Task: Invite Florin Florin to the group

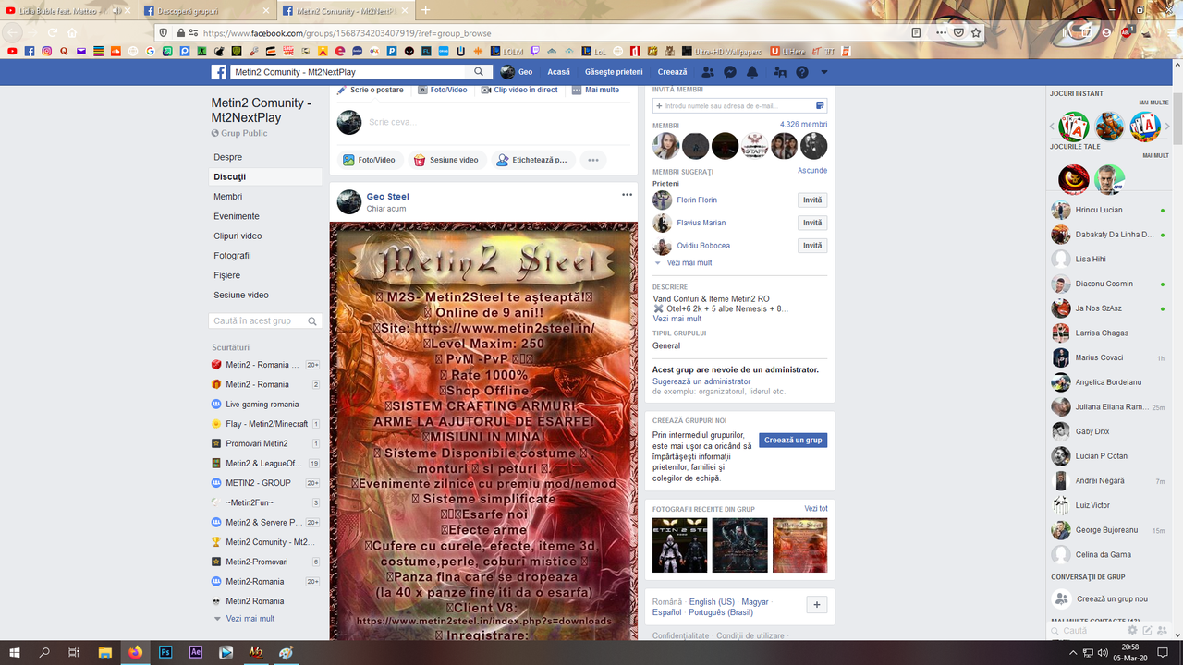Action: (812, 200)
